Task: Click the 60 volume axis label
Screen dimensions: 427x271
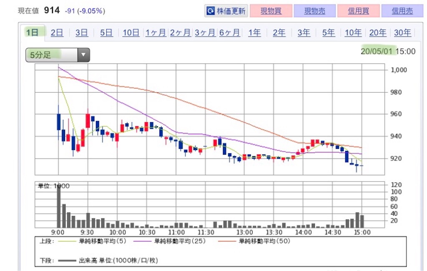Action: point(394,207)
